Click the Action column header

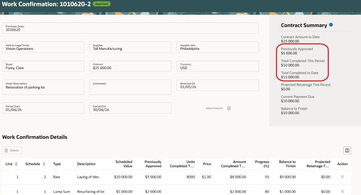tap(342, 164)
